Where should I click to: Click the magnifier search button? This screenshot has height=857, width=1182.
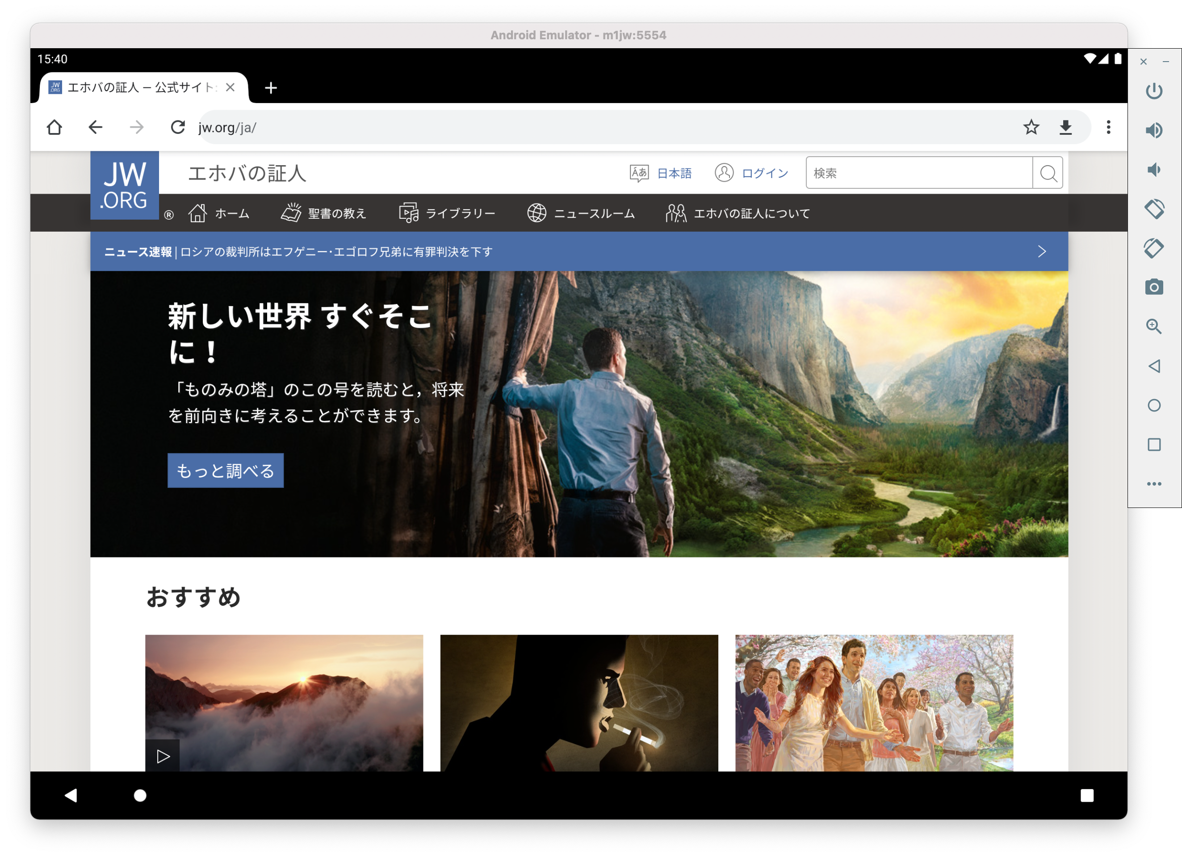pos(1048,173)
